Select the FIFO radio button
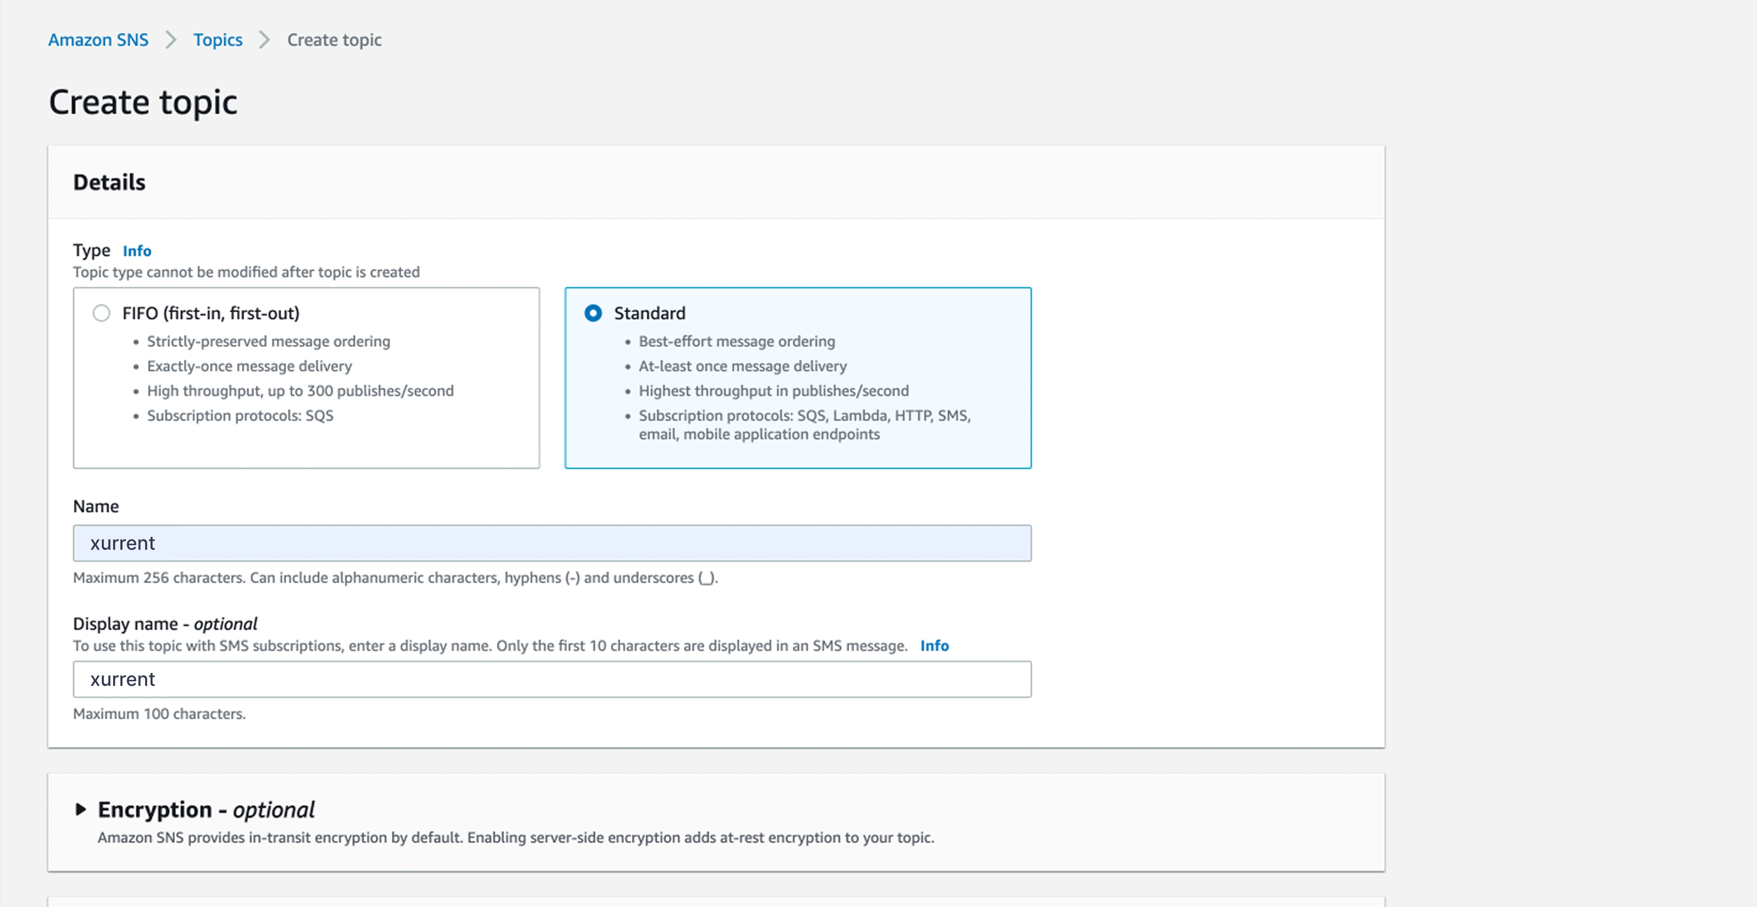This screenshot has height=907, width=1757. (x=101, y=313)
